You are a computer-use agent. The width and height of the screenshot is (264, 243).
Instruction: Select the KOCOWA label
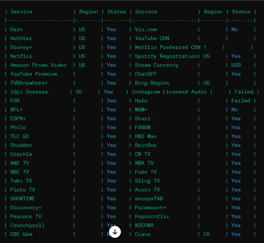point(144,225)
